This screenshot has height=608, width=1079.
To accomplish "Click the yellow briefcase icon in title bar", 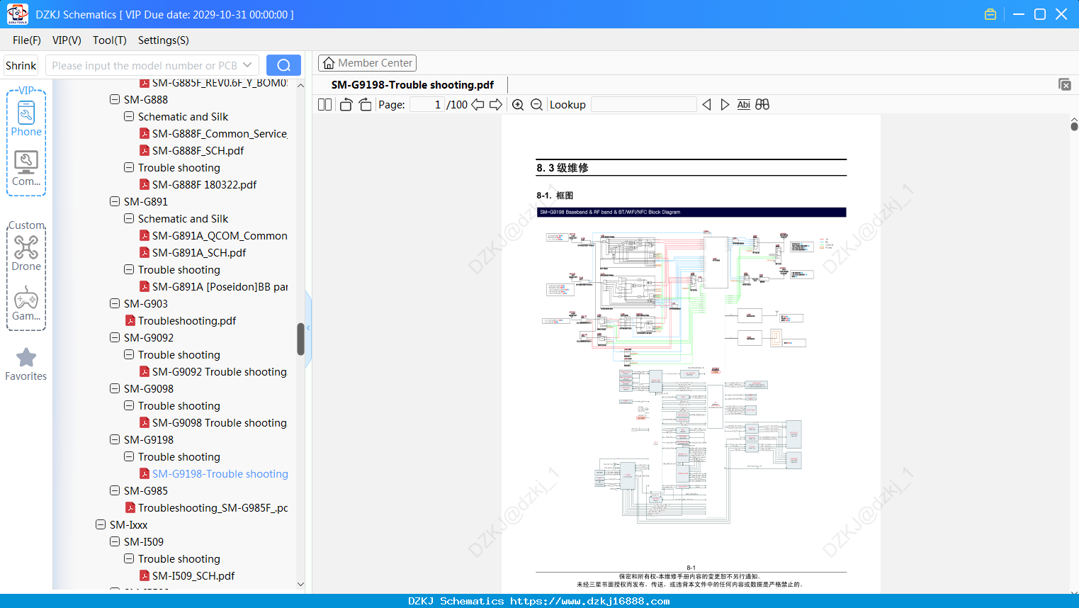I will 990,14.
